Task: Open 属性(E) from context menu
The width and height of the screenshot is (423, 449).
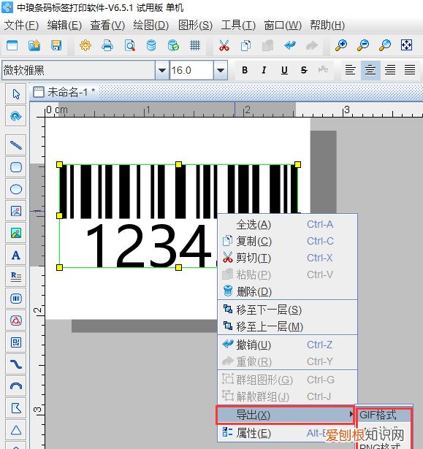Action: point(288,433)
